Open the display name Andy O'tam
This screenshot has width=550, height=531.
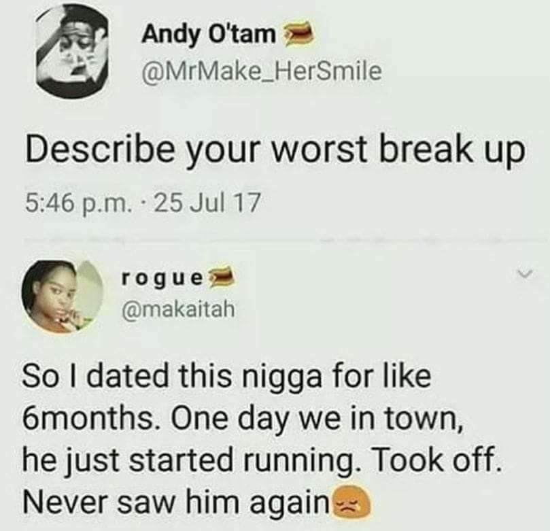tap(209, 35)
